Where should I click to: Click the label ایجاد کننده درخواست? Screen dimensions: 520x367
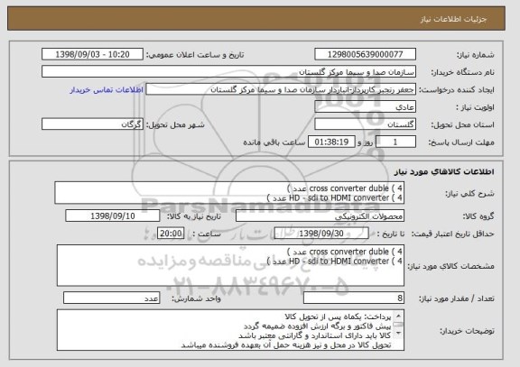click(x=457, y=90)
